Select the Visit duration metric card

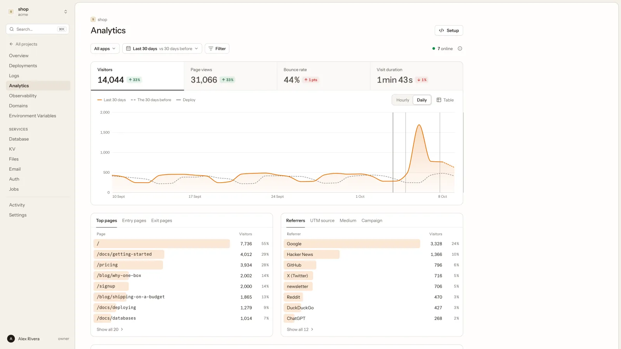click(416, 76)
